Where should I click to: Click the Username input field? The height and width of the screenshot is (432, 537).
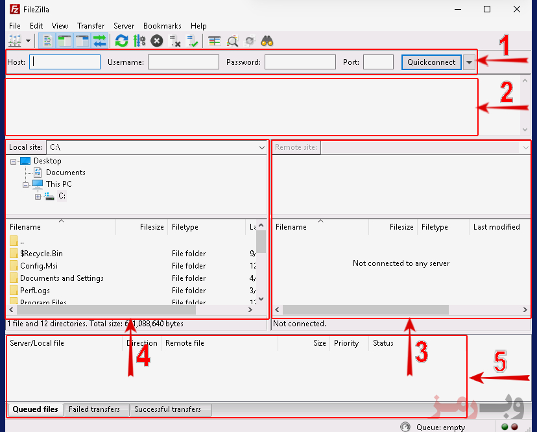184,62
